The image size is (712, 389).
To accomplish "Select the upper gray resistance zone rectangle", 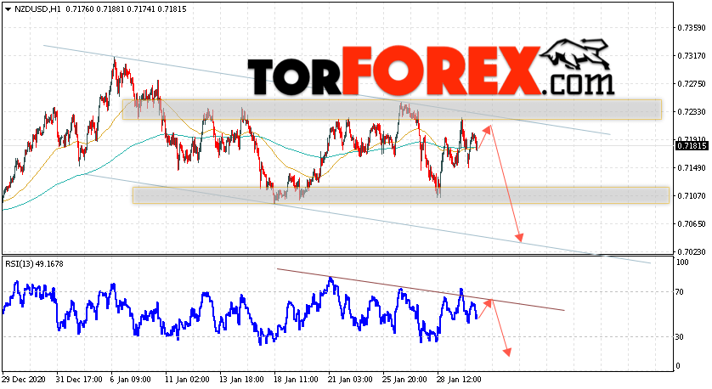I will tap(392, 110).
